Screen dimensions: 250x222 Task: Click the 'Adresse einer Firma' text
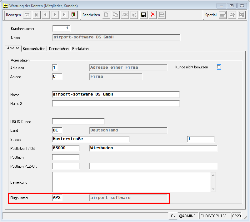(x=114, y=67)
